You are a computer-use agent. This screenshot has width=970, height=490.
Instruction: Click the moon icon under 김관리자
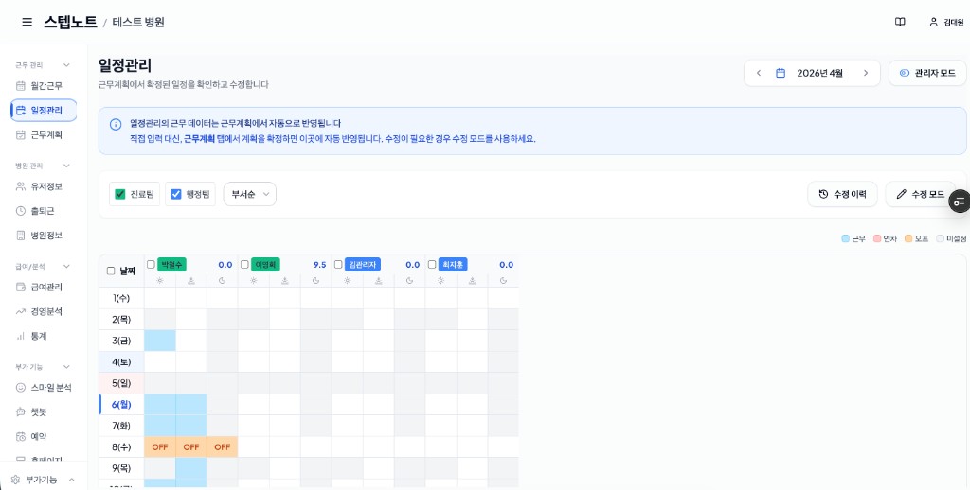coord(409,281)
